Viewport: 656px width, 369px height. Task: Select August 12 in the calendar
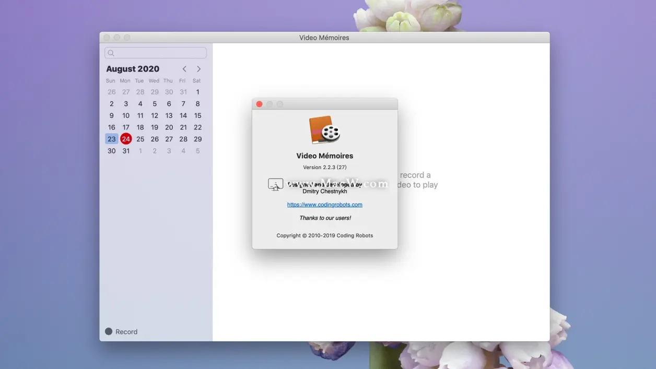155,115
